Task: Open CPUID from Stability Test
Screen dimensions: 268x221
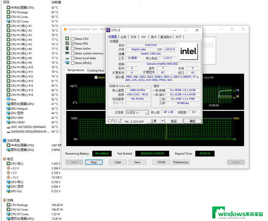Action: pyautogui.click(x=161, y=162)
